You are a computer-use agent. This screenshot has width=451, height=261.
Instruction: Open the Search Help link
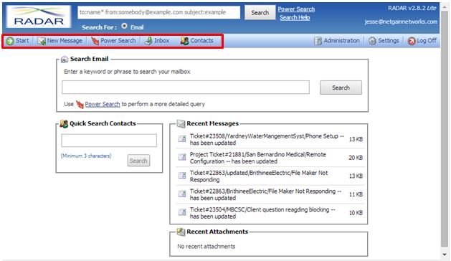[x=295, y=17]
